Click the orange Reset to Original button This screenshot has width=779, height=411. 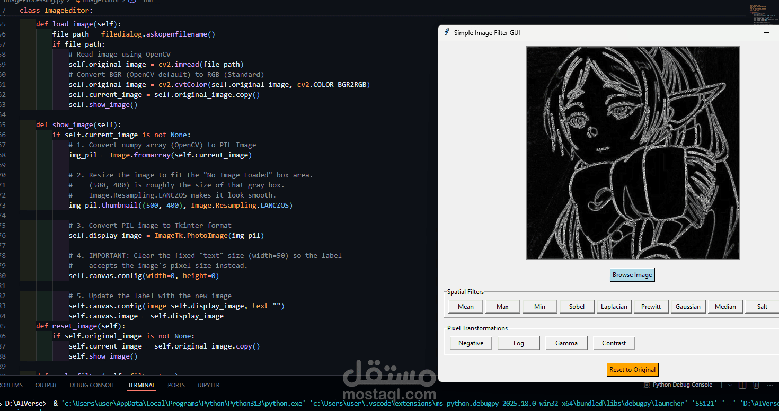pos(632,370)
